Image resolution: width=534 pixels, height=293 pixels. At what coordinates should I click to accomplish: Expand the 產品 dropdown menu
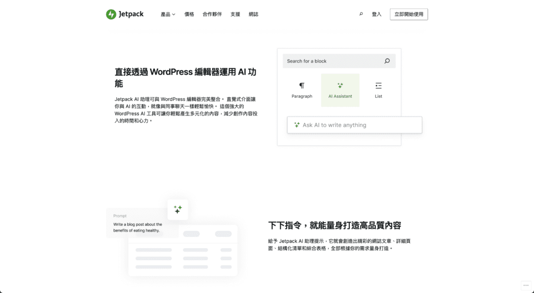coord(168,15)
